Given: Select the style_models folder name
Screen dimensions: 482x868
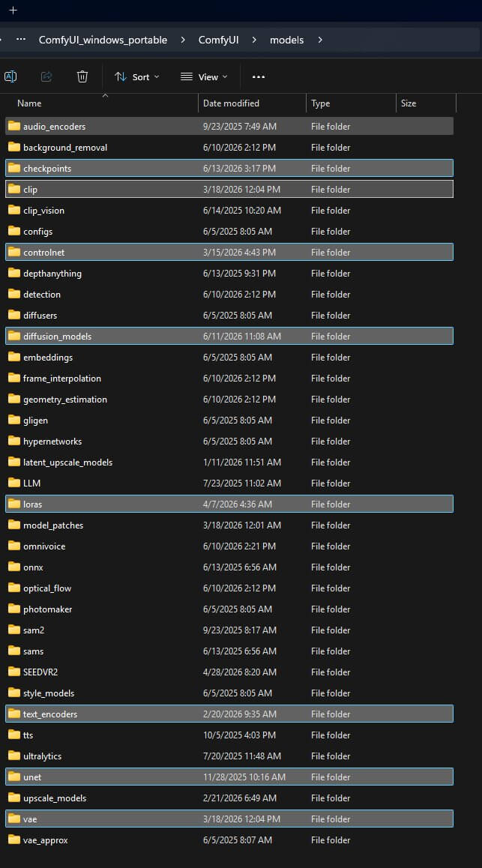Looking at the screenshot, I should pos(49,693).
